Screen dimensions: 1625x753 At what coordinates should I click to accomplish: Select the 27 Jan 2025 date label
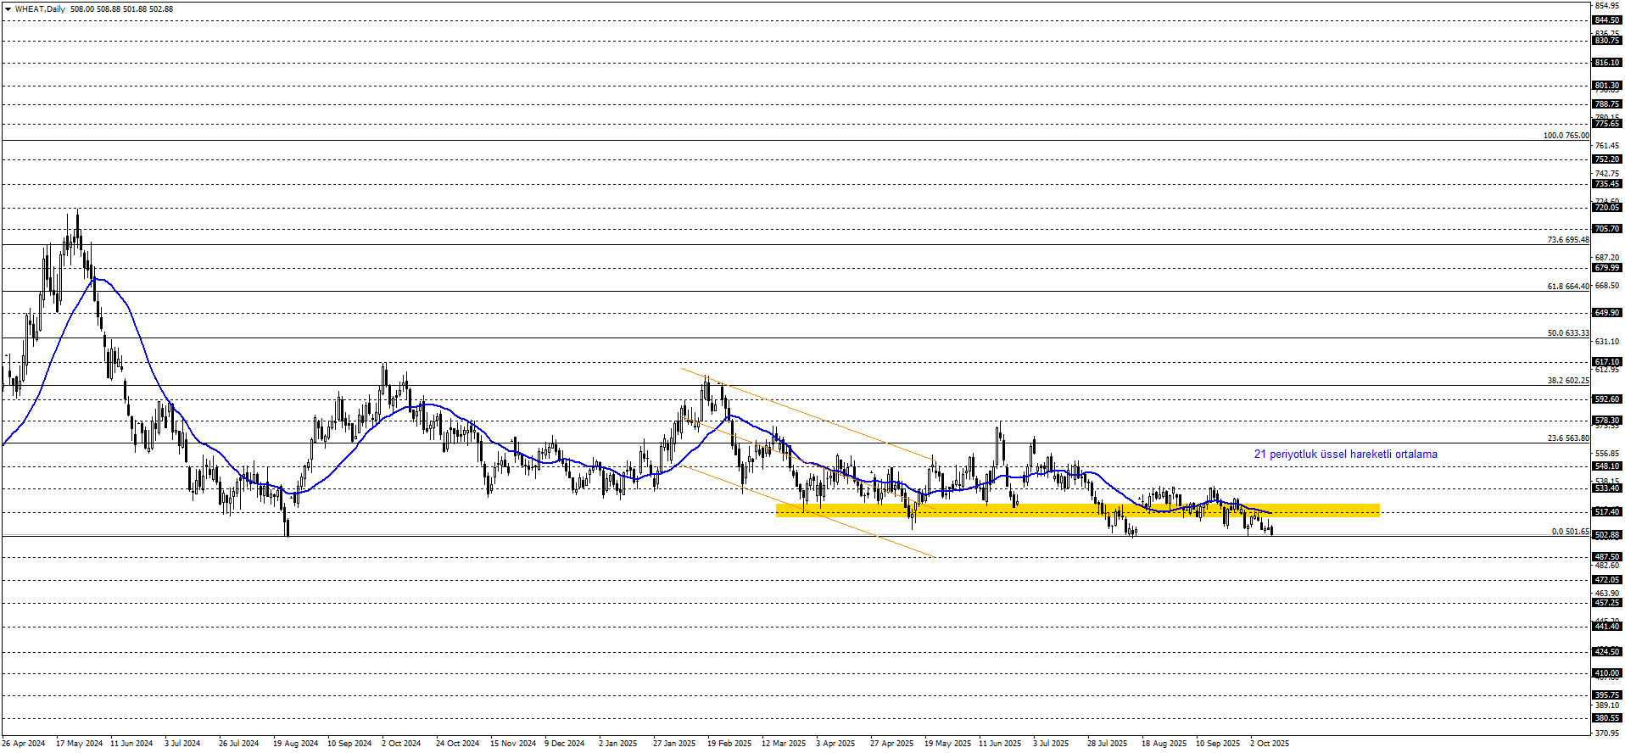pos(673,744)
